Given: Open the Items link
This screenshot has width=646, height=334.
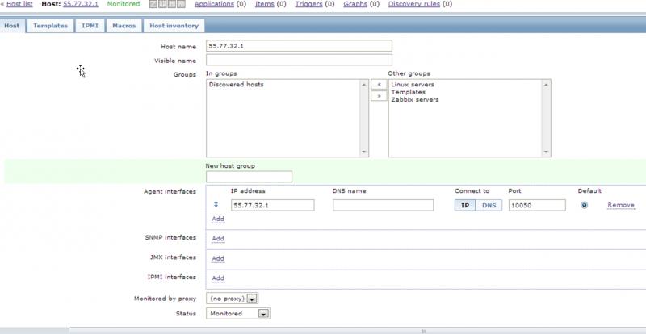Looking at the screenshot, I should point(265,4).
